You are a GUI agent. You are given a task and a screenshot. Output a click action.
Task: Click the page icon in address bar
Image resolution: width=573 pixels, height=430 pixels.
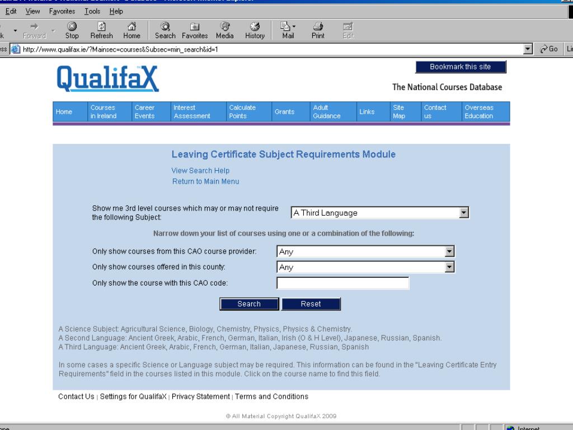(15, 49)
